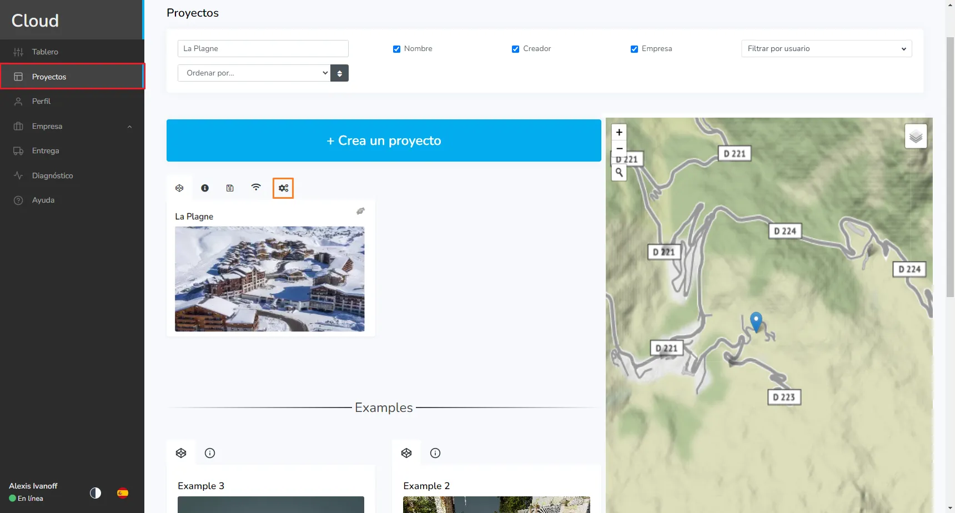
Task: Open the info icon on La Plagne card
Action: click(205, 188)
